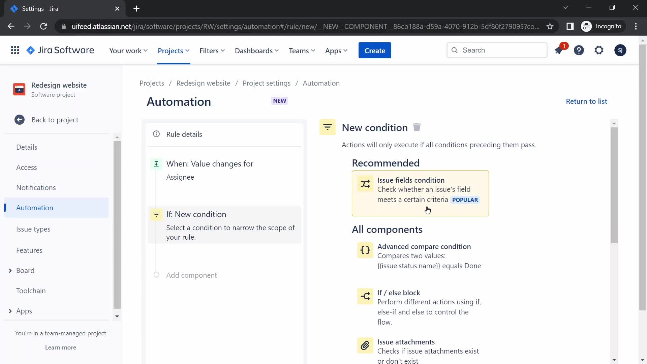Click the notifications bell icon
This screenshot has width=647, height=364.
tap(559, 50)
